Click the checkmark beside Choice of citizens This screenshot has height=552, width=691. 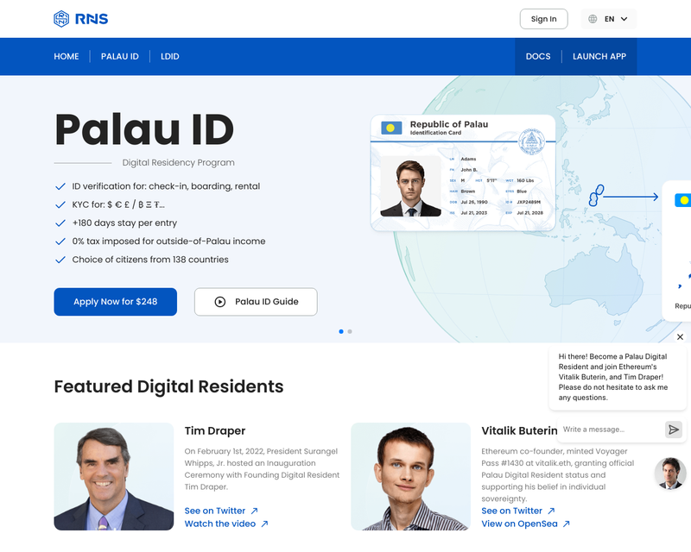pyautogui.click(x=60, y=260)
